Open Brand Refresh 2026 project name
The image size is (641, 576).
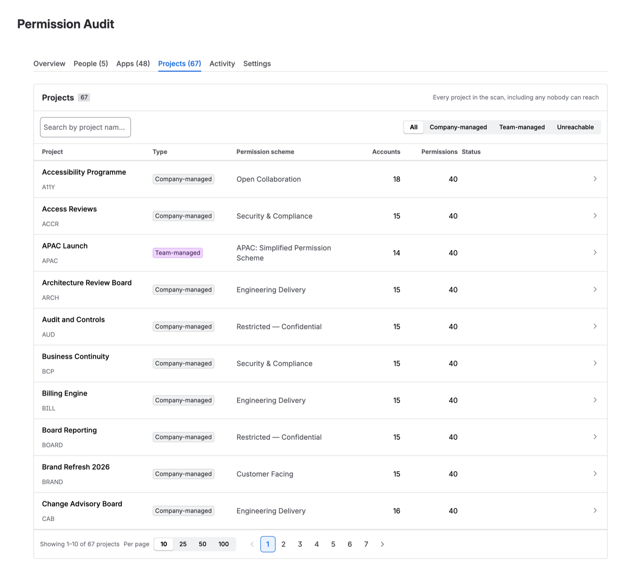coord(76,467)
